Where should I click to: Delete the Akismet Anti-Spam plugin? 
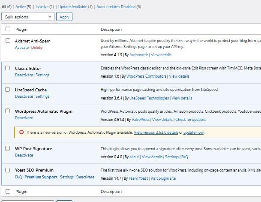tap(37, 48)
